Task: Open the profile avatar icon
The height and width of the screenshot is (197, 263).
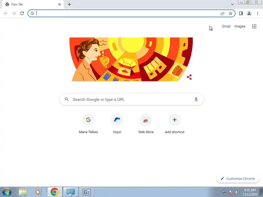Action: pos(249,13)
